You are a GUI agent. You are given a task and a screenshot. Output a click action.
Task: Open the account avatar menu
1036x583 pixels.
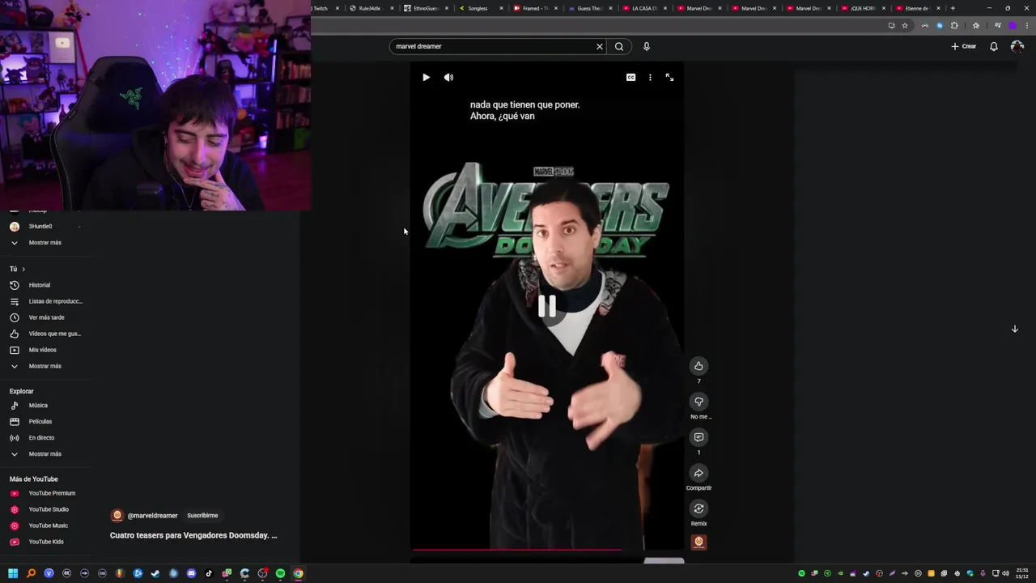point(1017,46)
